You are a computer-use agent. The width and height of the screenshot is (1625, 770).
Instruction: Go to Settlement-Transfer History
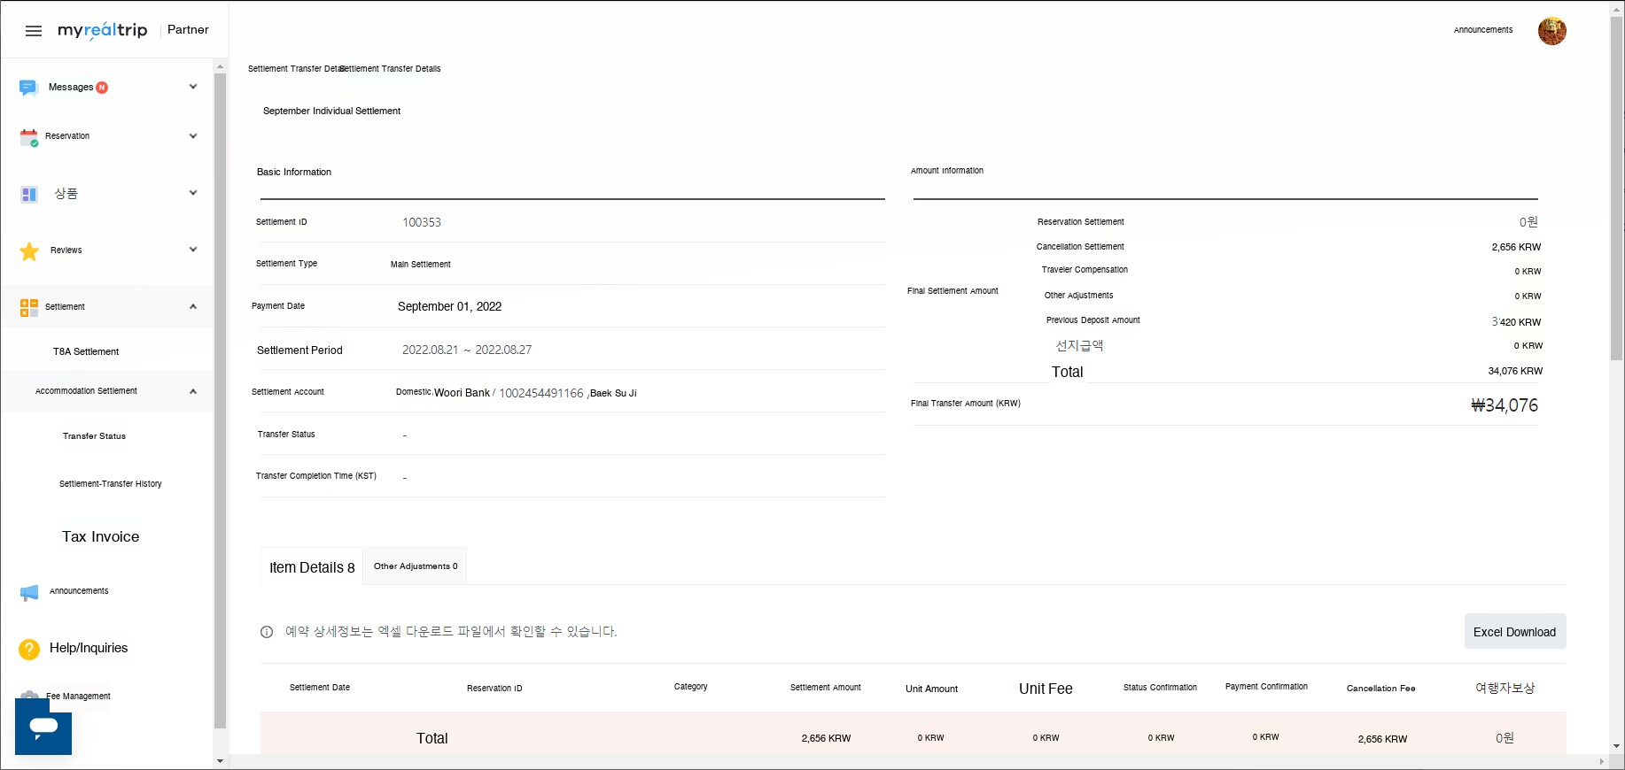coord(111,484)
